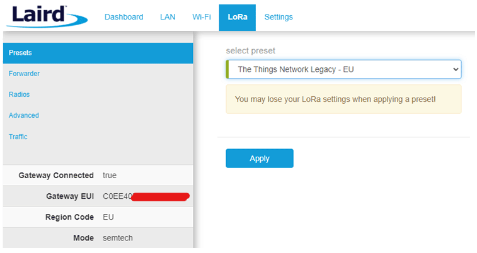Open the Advanced sidebar section

click(x=24, y=115)
